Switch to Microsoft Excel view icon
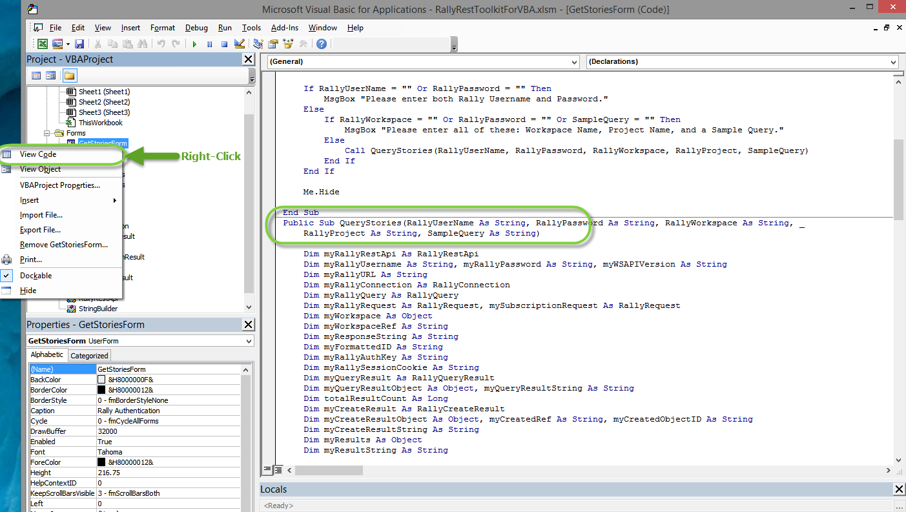 pyautogui.click(x=42, y=44)
